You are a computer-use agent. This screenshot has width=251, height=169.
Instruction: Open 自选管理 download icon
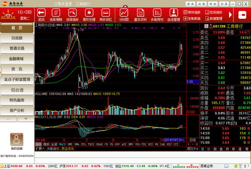click(x=173, y=13)
